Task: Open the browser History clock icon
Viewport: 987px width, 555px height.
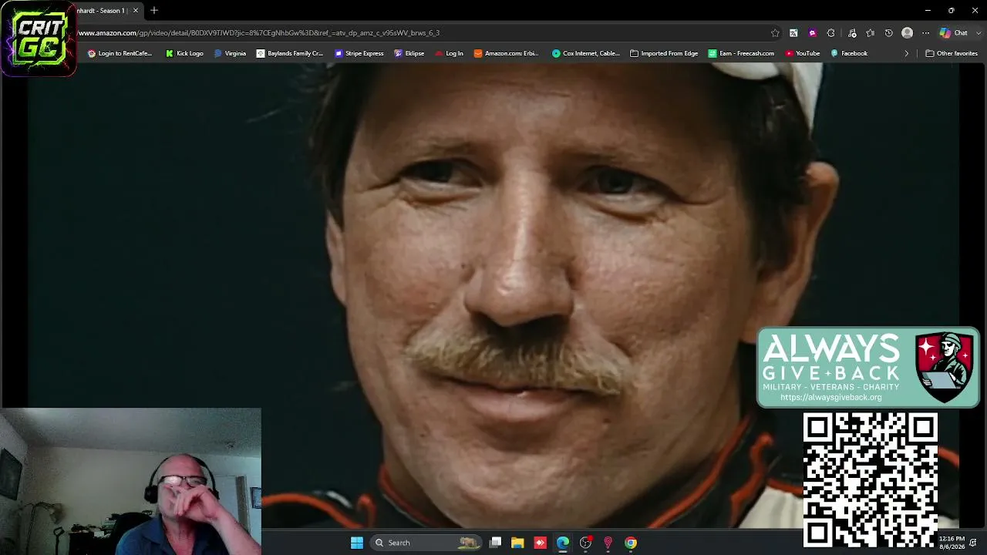Action: (889, 33)
